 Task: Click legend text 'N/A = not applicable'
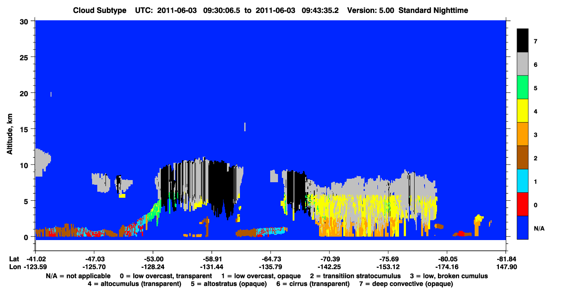click(x=78, y=275)
